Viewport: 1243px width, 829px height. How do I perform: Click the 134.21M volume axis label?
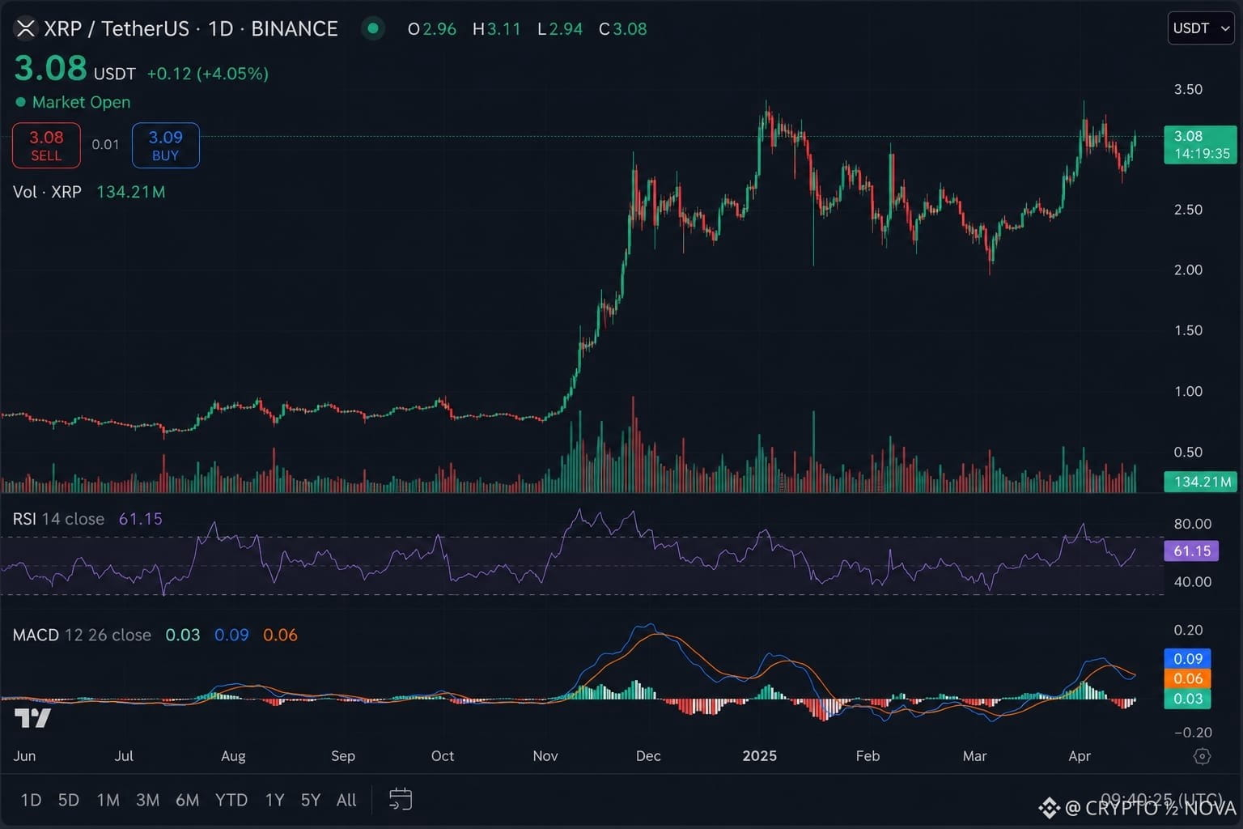pos(1200,482)
